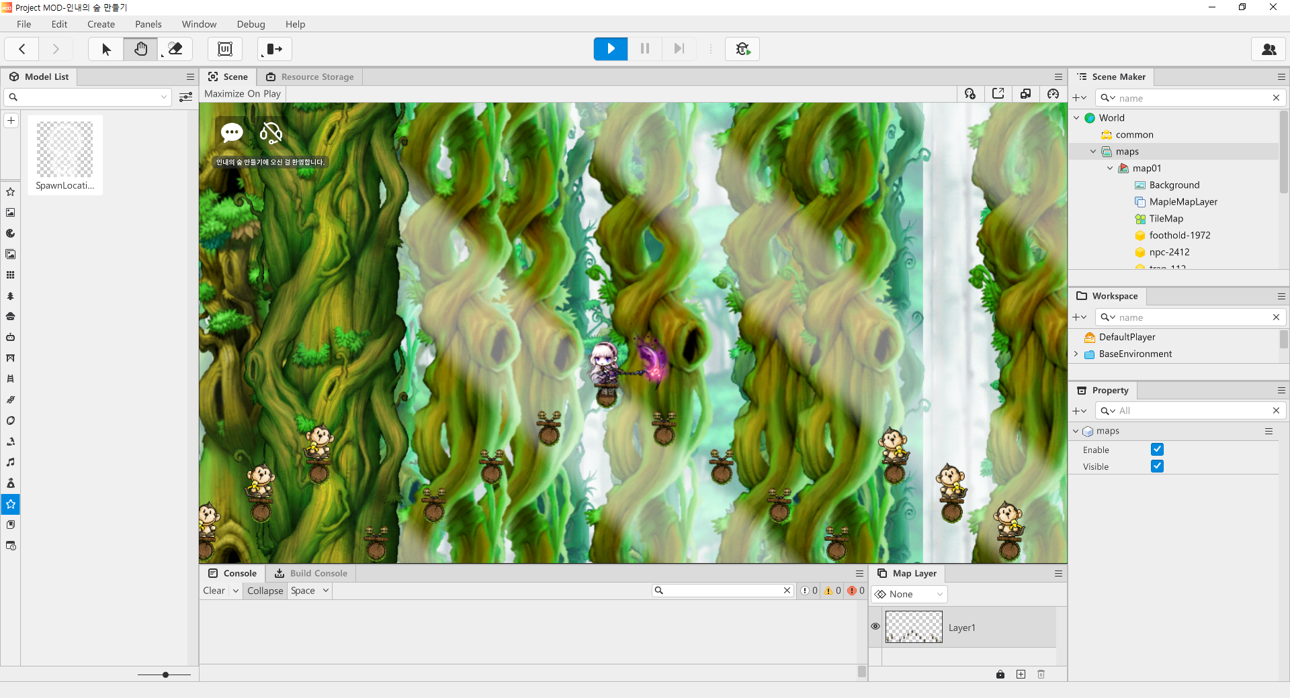Open the Model List search dropdown arrow
Screen dimensions: 1290x698
pos(164,97)
